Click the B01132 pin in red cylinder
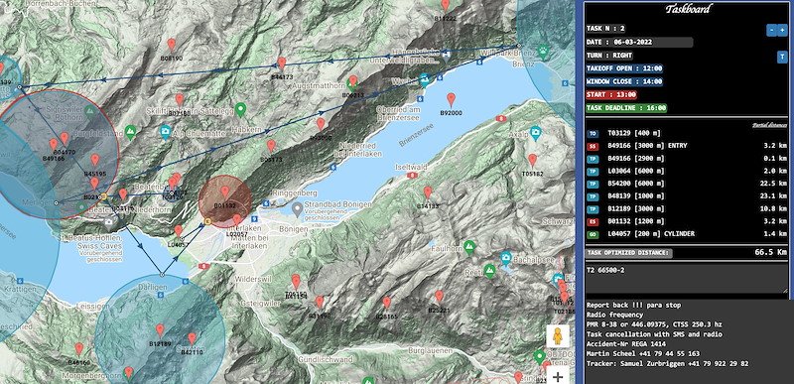Screen dimensions: 794x384 coord(225,192)
